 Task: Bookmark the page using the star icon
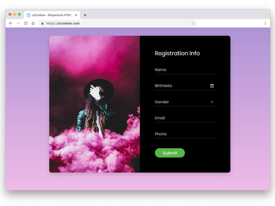click(193, 23)
